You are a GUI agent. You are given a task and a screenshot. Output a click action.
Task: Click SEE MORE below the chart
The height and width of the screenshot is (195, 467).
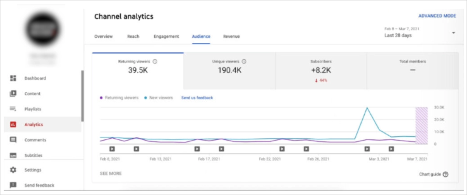point(111,173)
